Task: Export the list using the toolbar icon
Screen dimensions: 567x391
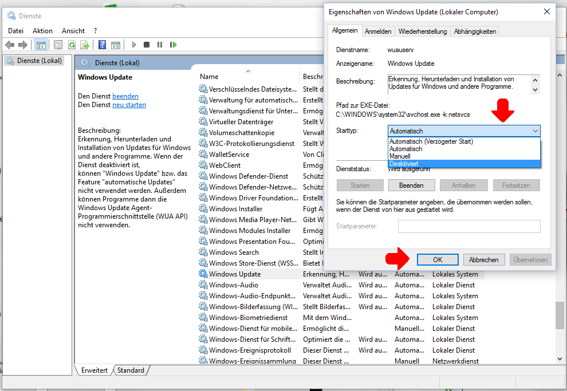Action: click(85, 45)
